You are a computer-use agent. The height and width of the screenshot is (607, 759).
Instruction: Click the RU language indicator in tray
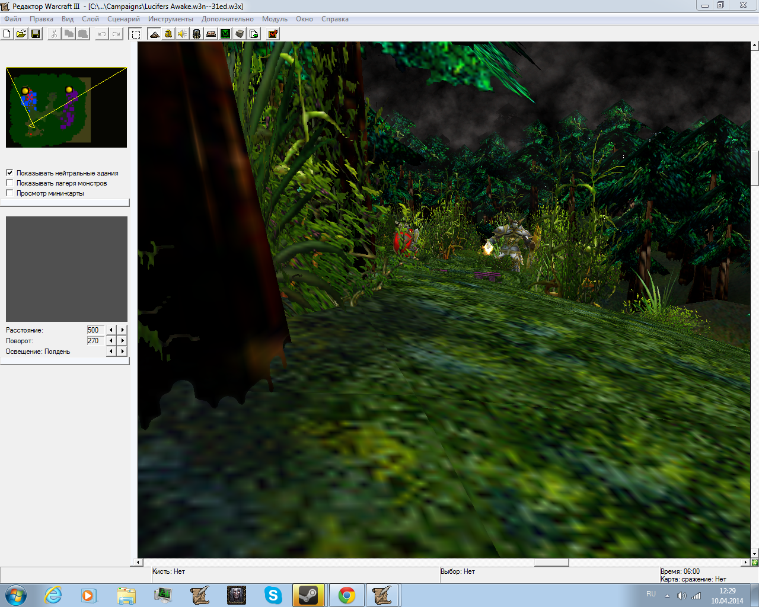(651, 594)
